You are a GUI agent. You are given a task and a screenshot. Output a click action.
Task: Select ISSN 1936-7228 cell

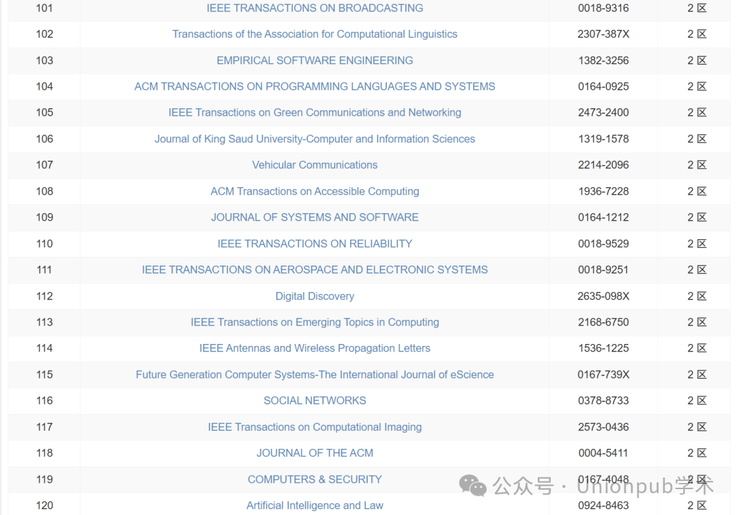(x=603, y=191)
